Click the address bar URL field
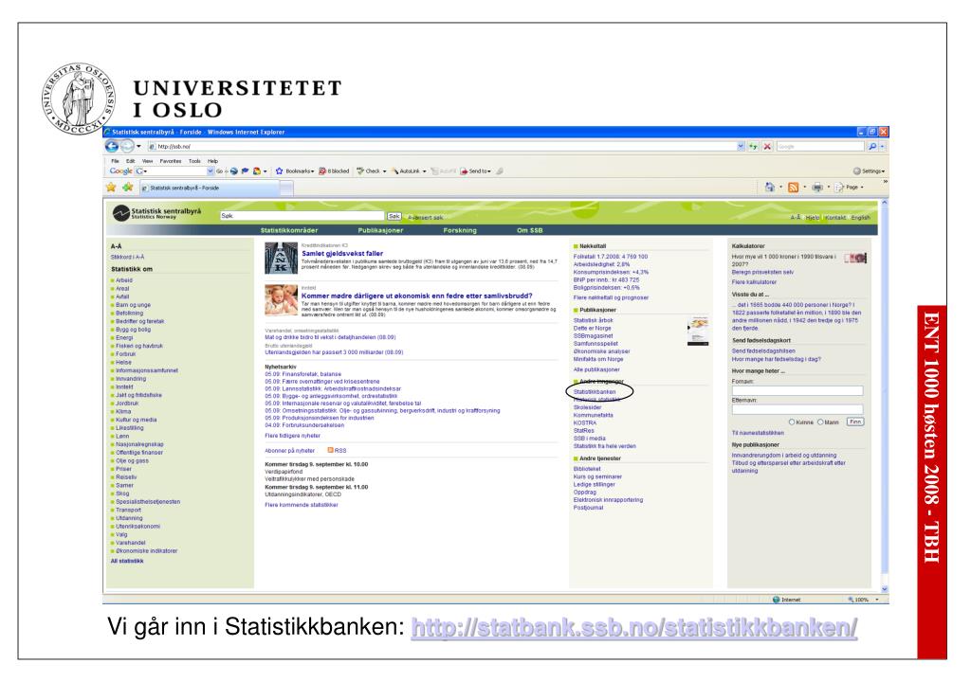The width and height of the screenshot is (971, 682). click(x=442, y=147)
